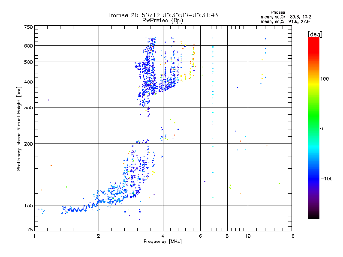Click the "mean, sd,X: 91.6, 27.8" line
Viewport: 343px width, 257px height.
285,21
